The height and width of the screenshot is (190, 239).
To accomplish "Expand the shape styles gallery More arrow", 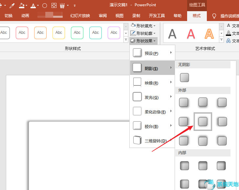I will point(126,40).
